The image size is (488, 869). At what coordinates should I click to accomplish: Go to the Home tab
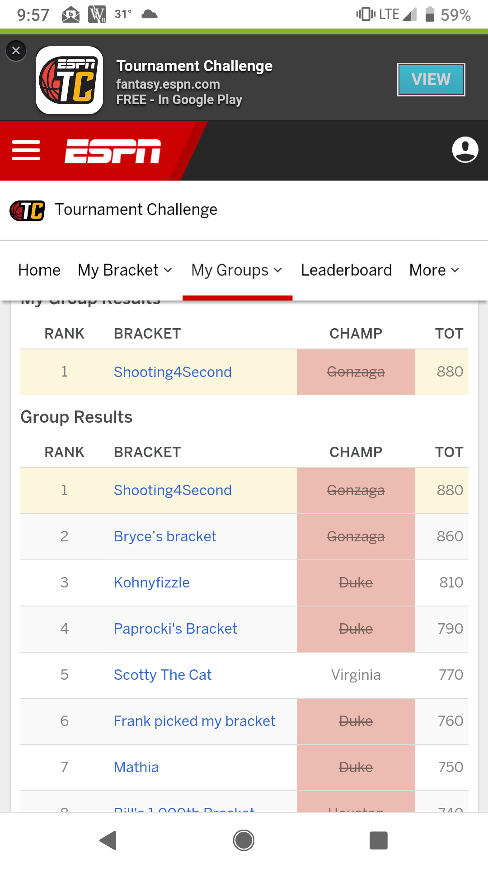[39, 270]
